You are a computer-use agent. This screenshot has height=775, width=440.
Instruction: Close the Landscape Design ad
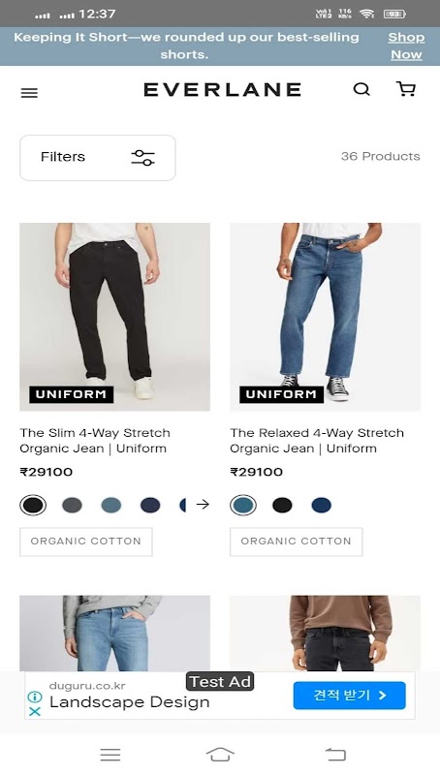pyautogui.click(x=35, y=712)
